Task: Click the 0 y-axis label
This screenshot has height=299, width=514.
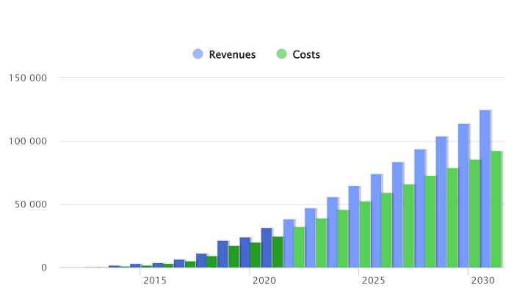Action: [x=44, y=267]
